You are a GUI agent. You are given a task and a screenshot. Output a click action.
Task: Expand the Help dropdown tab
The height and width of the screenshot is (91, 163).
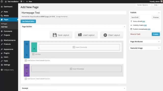pyautogui.click(x=157, y=5)
